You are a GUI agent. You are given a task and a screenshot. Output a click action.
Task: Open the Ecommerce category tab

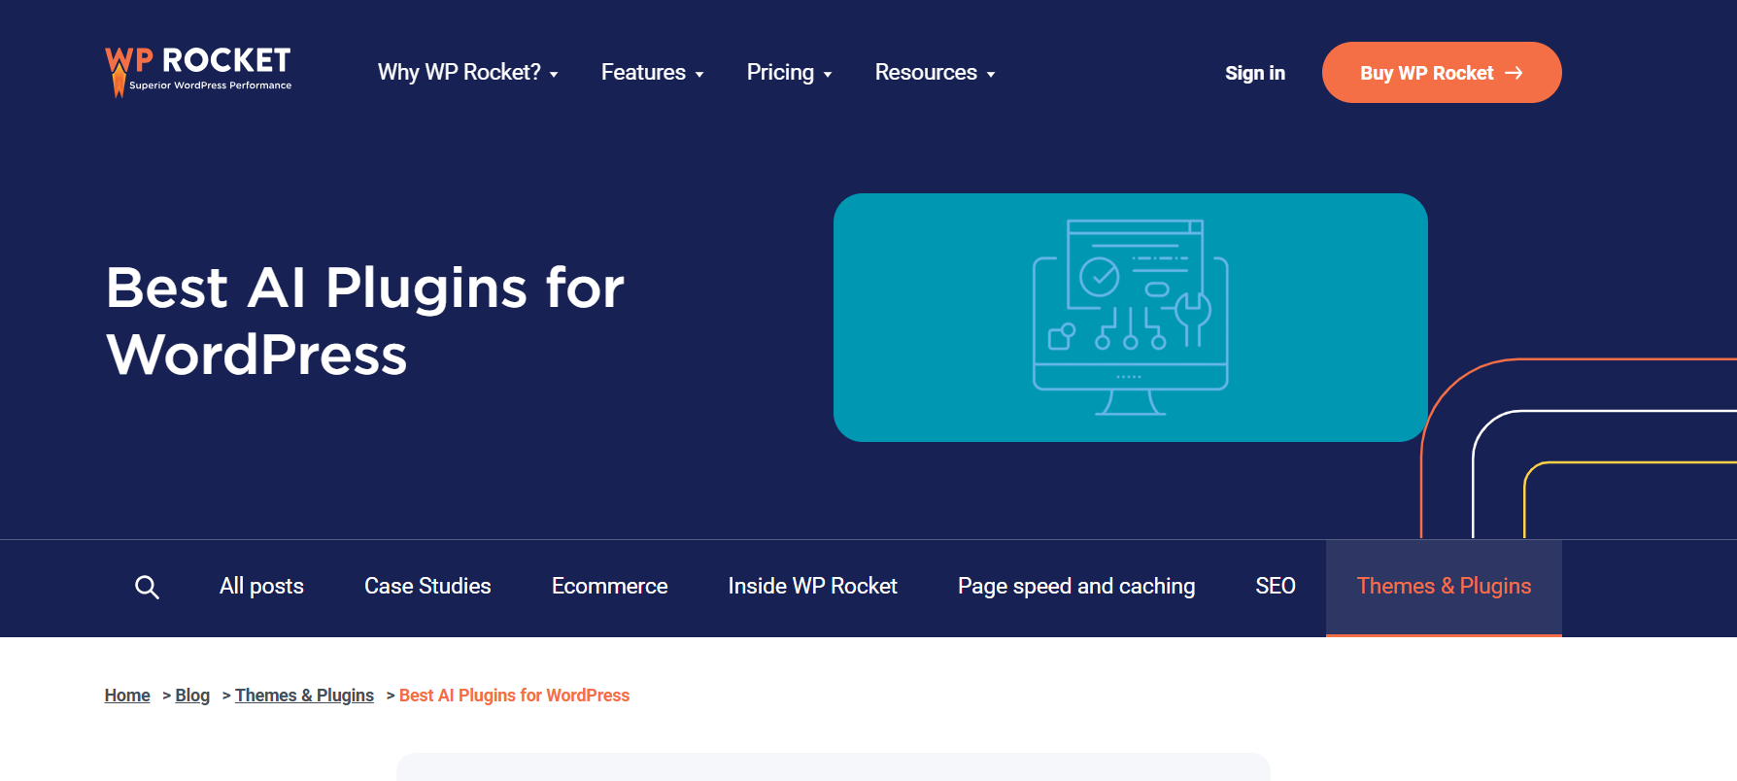click(x=609, y=587)
